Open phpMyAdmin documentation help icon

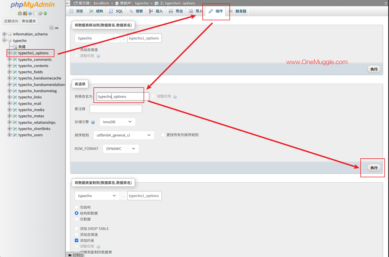(x=30, y=13)
